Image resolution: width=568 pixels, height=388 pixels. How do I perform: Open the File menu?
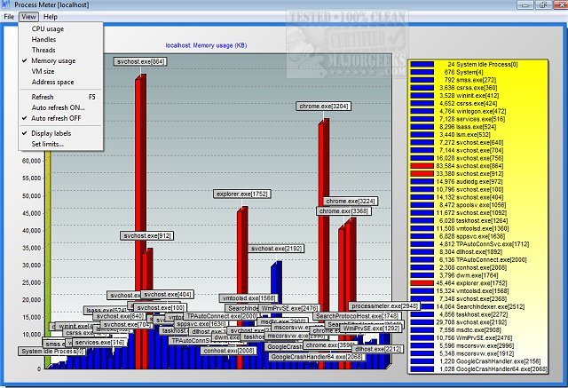coord(9,17)
